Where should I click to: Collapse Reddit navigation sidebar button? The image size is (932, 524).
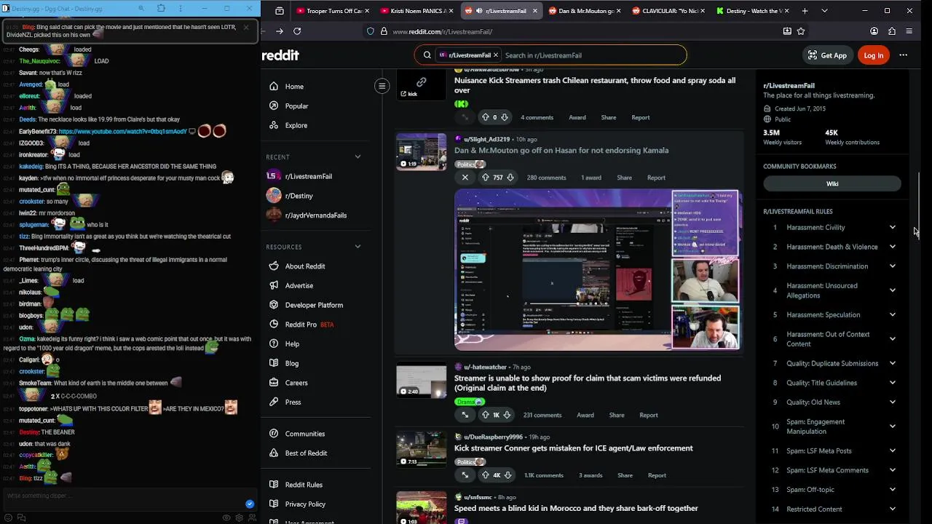(x=382, y=86)
